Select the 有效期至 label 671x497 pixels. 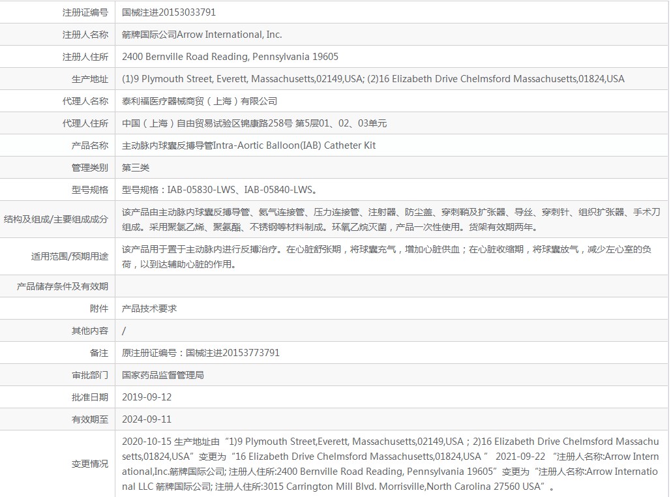pos(90,421)
